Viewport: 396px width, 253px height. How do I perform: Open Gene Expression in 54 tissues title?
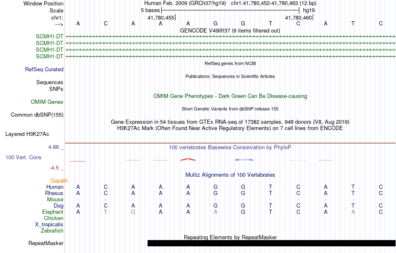(x=230, y=122)
